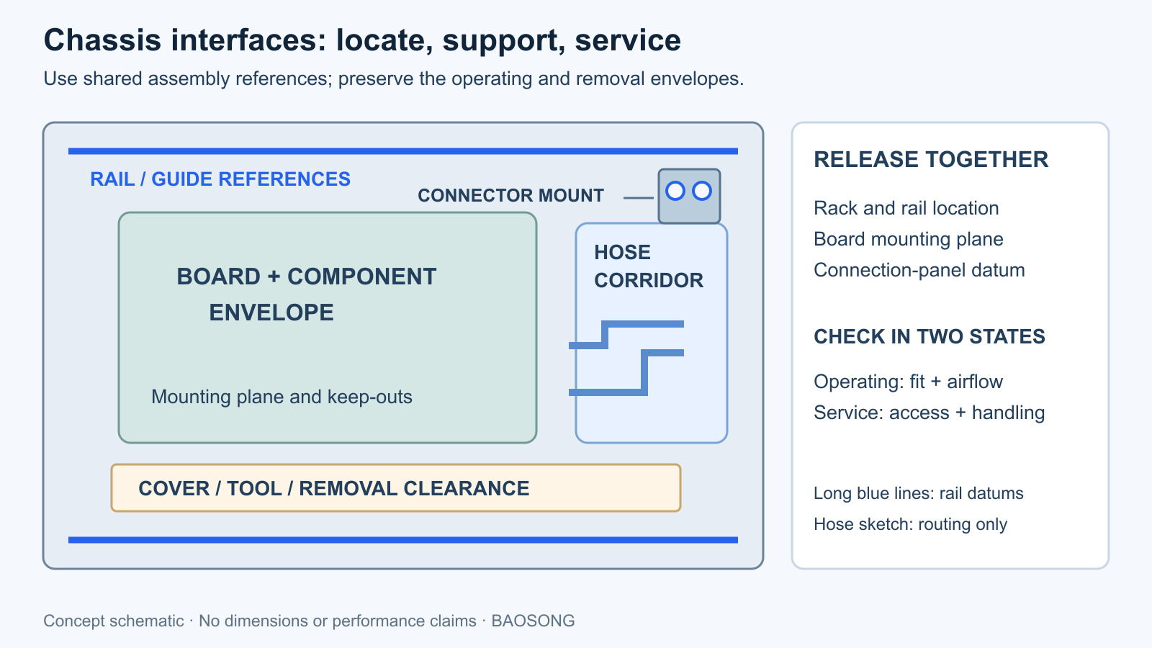Viewport: 1152px width, 648px height.
Task: Click the 'RELEASE TOGETHER' heading
Action: (x=931, y=159)
